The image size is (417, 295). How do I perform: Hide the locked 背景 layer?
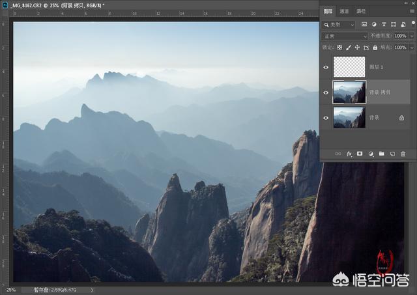326,118
